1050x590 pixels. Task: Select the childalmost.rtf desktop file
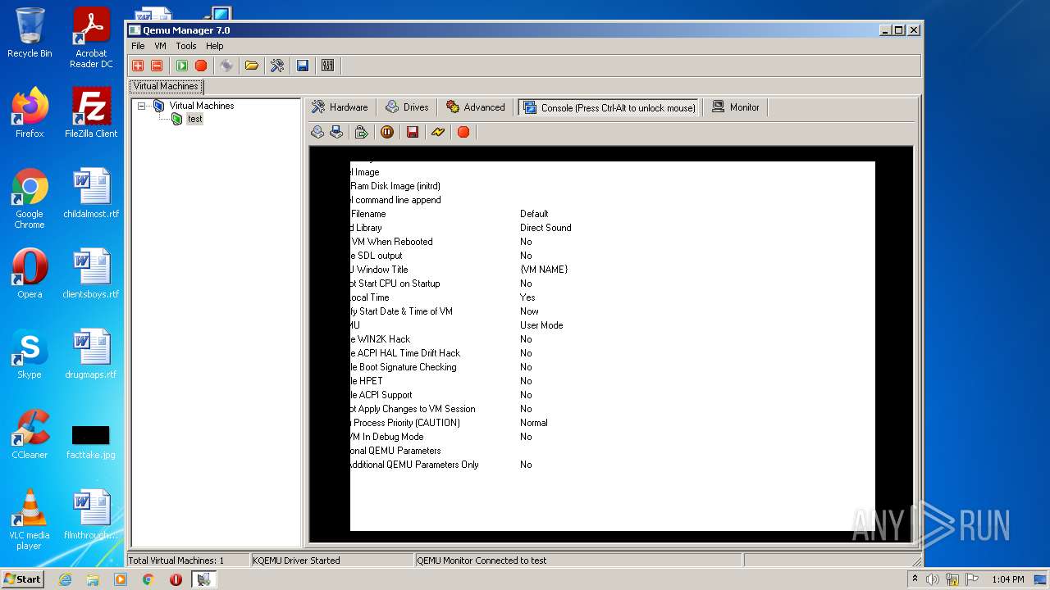[x=91, y=193]
